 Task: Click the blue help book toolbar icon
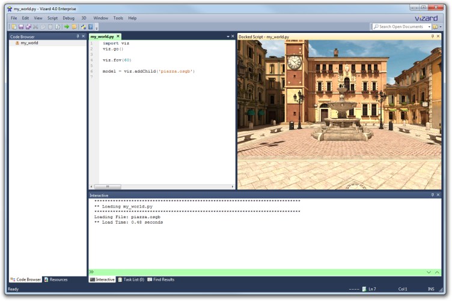[90, 27]
